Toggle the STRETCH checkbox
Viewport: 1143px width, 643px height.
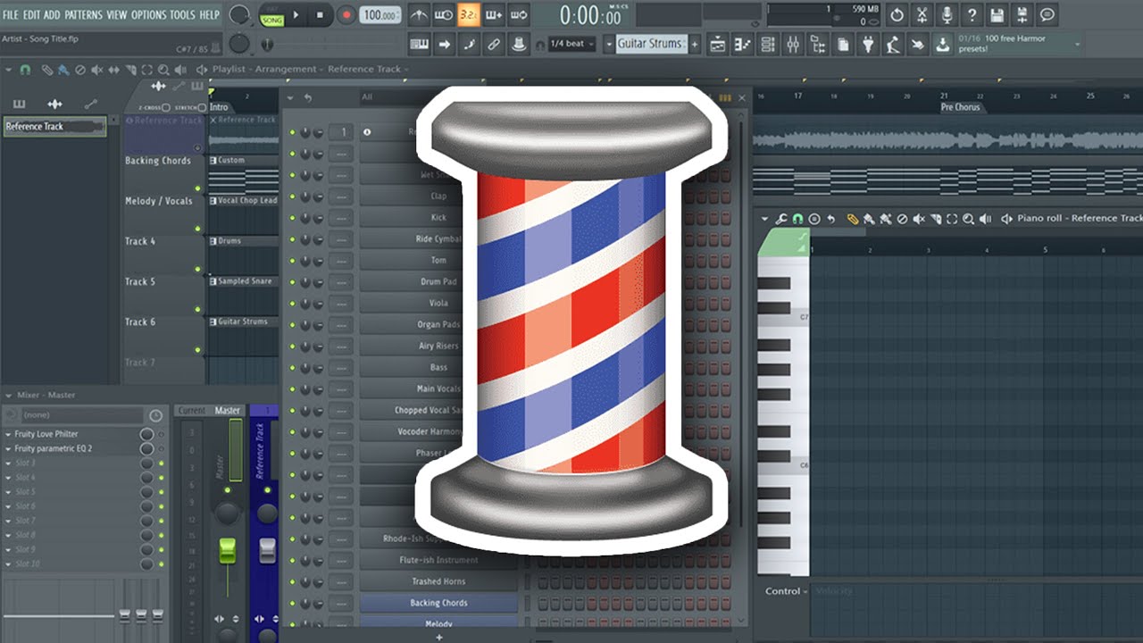click(x=202, y=107)
